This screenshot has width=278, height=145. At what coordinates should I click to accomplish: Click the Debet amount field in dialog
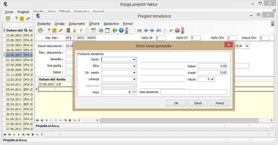tap(212, 66)
